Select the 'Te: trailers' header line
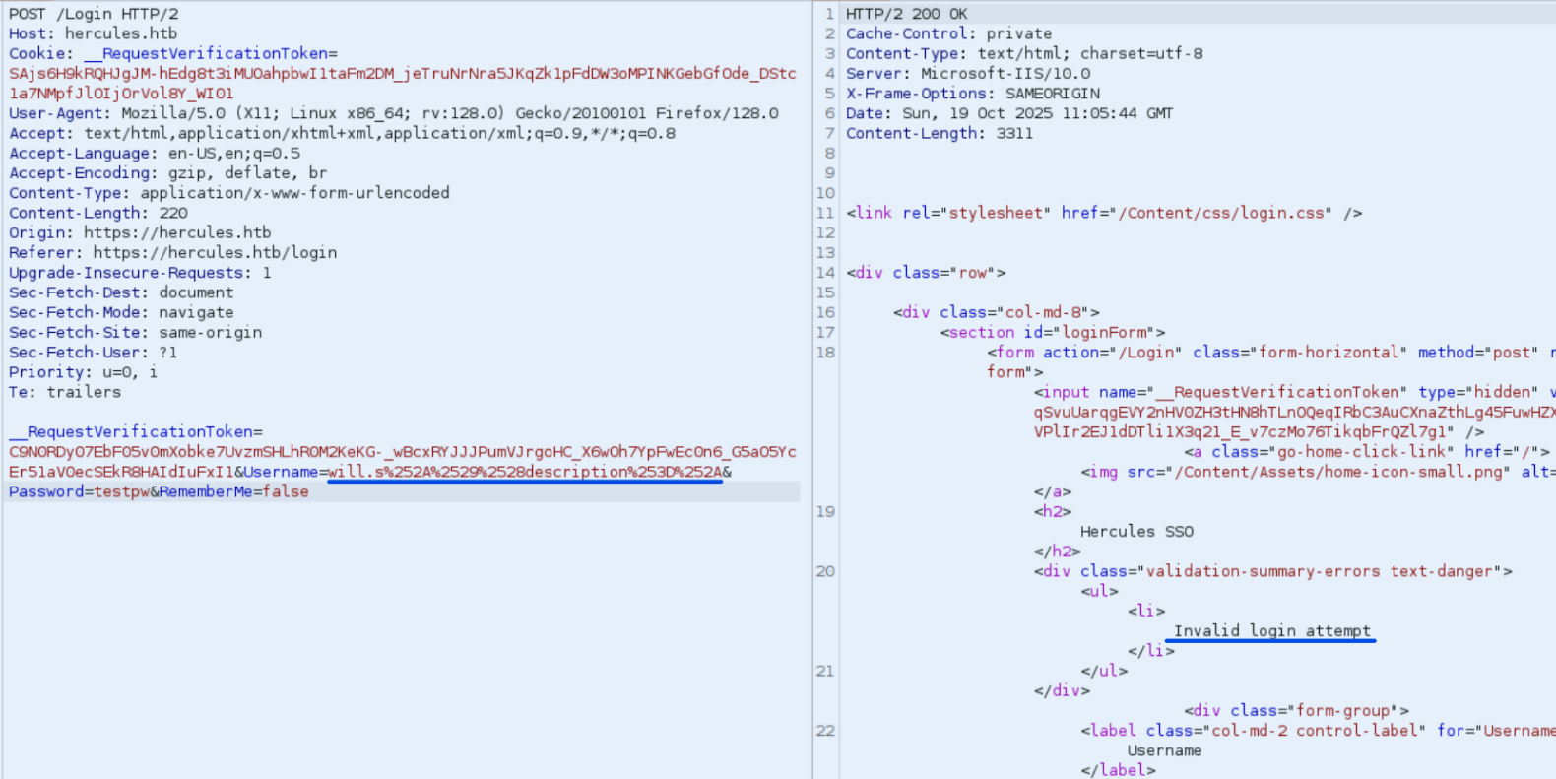Viewport: 1556px width, 779px height. click(65, 392)
